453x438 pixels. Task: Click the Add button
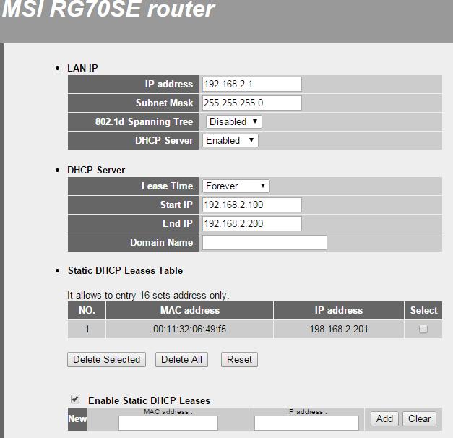pyautogui.click(x=384, y=418)
